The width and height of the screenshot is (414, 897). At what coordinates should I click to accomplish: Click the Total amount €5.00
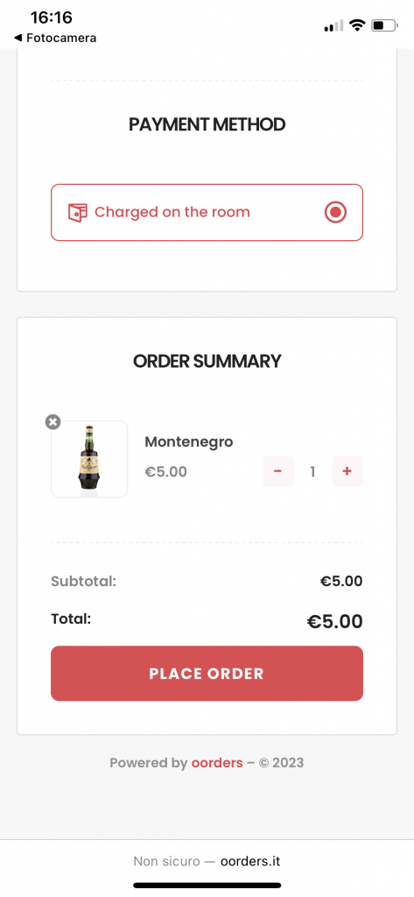pyautogui.click(x=334, y=621)
